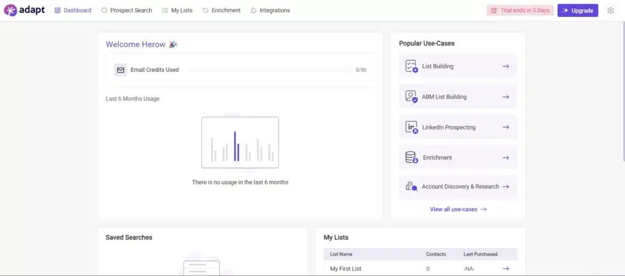Open the settings gear icon
The height and width of the screenshot is (276, 625).
(611, 11)
